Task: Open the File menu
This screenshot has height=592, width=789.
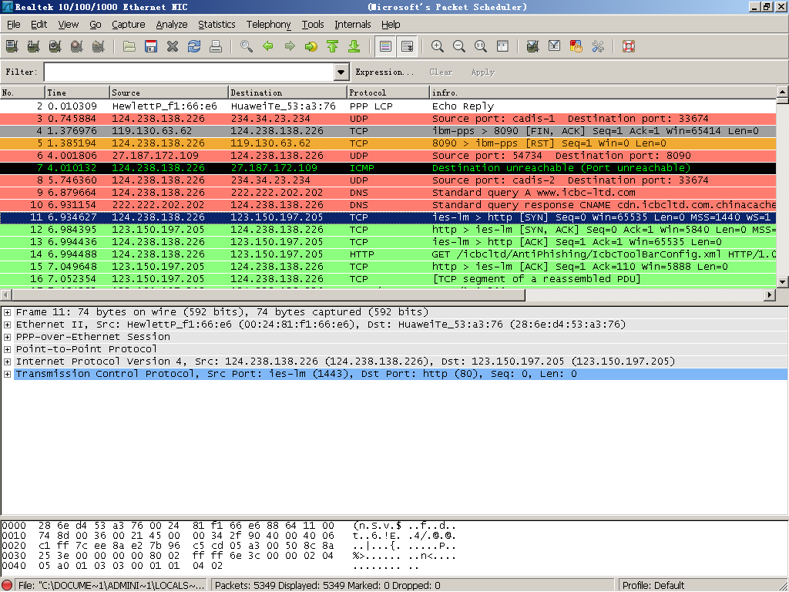Action: [14, 24]
